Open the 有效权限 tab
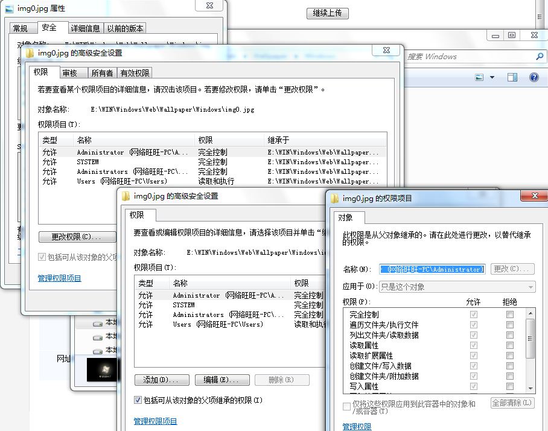 [135, 73]
